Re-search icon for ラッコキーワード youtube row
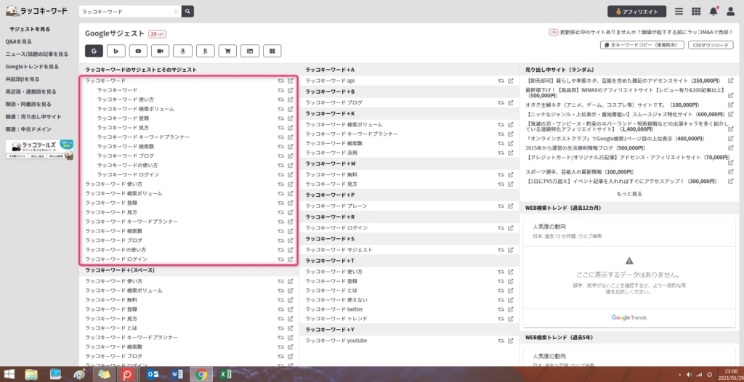This screenshot has width=744, height=382. click(x=501, y=341)
